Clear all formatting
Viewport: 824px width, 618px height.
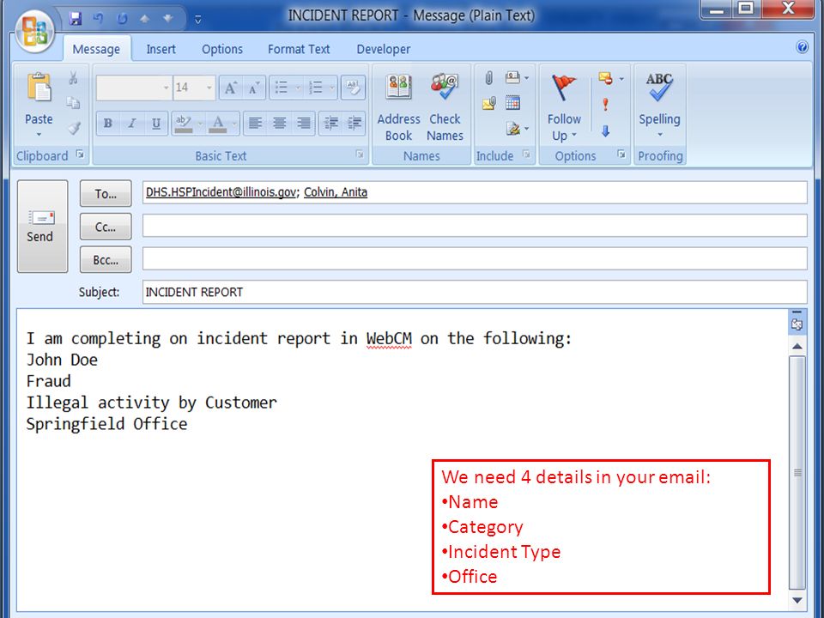(x=353, y=88)
